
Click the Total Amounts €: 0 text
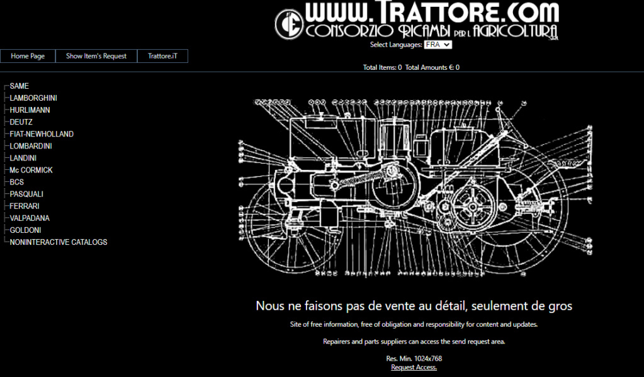432,67
